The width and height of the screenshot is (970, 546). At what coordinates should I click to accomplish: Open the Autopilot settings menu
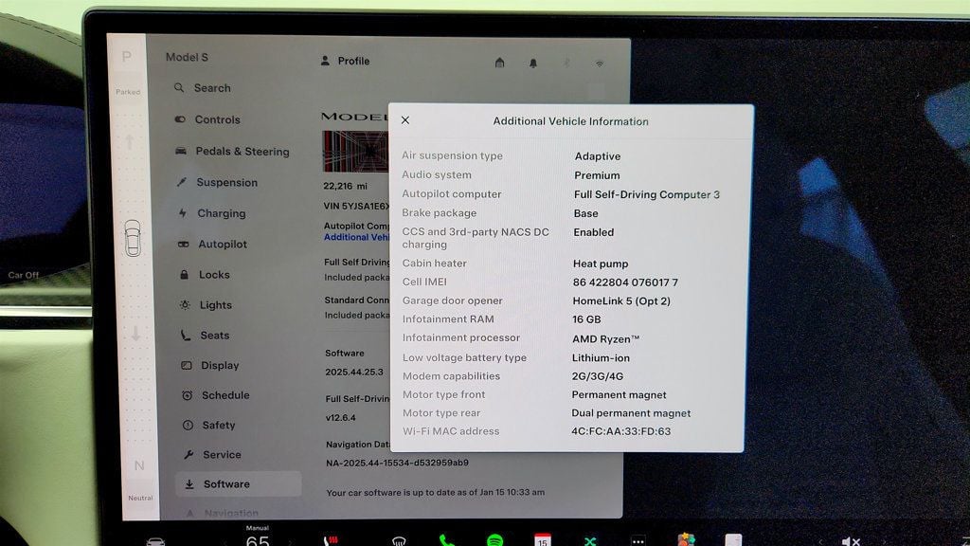pyautogui.click(x=222, y=245)
